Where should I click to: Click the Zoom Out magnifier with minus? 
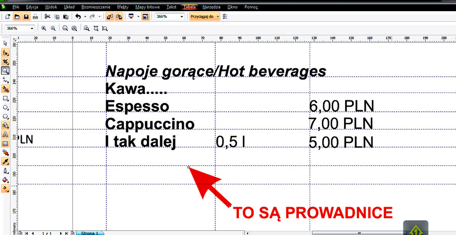click(x=53, y=29)
